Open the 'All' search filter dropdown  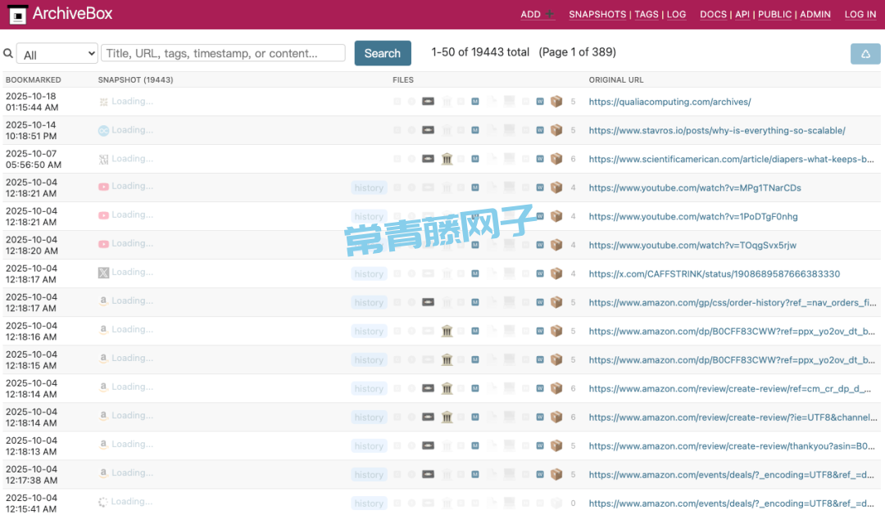coord(57,54)
